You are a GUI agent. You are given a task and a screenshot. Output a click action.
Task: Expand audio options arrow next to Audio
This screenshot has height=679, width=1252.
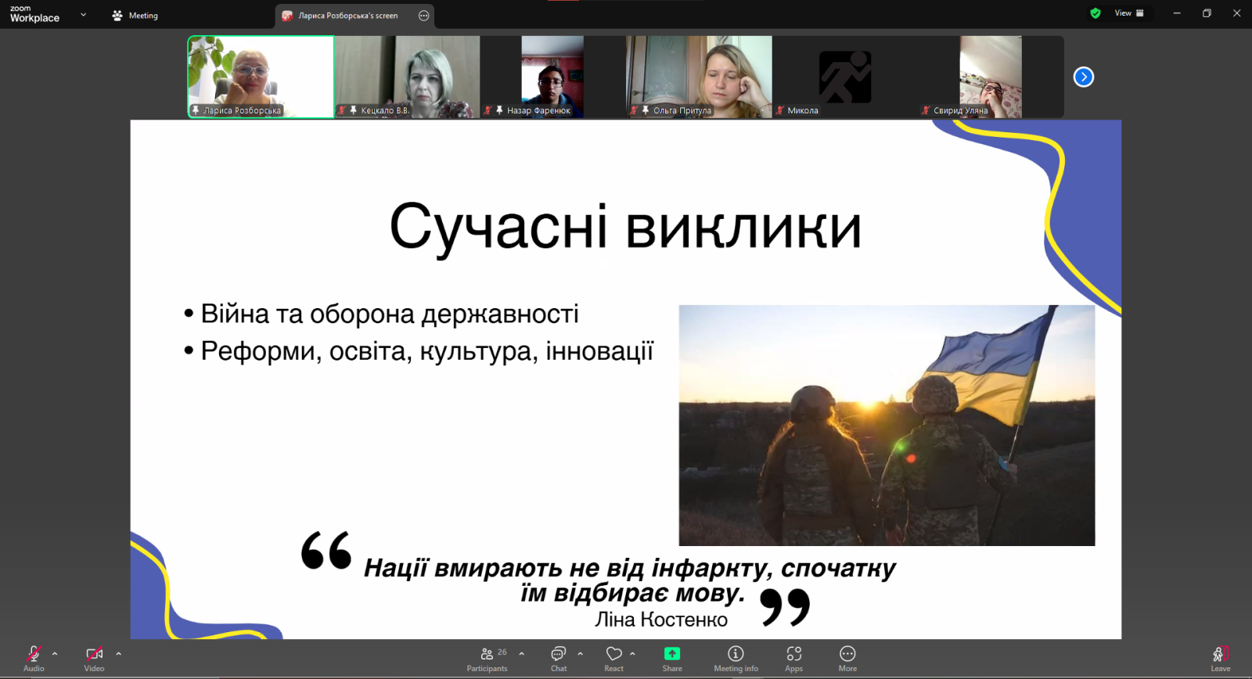tap(55, 654)
